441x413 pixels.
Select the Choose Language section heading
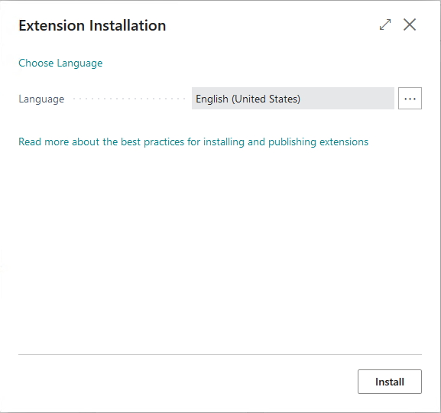click(60, 63)
